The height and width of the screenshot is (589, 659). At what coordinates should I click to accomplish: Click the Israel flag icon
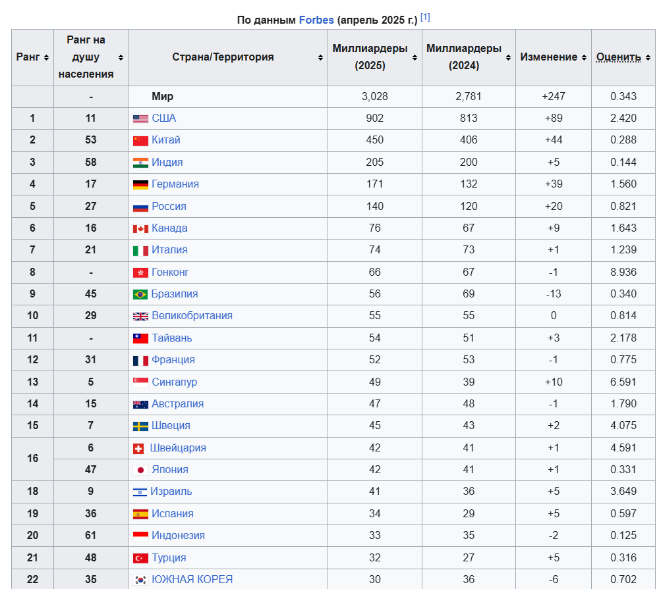click(140, 492)
